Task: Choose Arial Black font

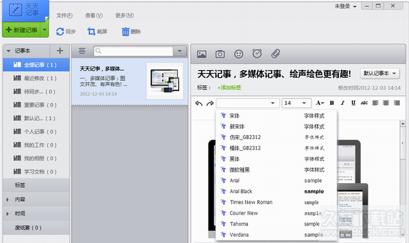Action: pyautogui.click(x=276, y=192)
